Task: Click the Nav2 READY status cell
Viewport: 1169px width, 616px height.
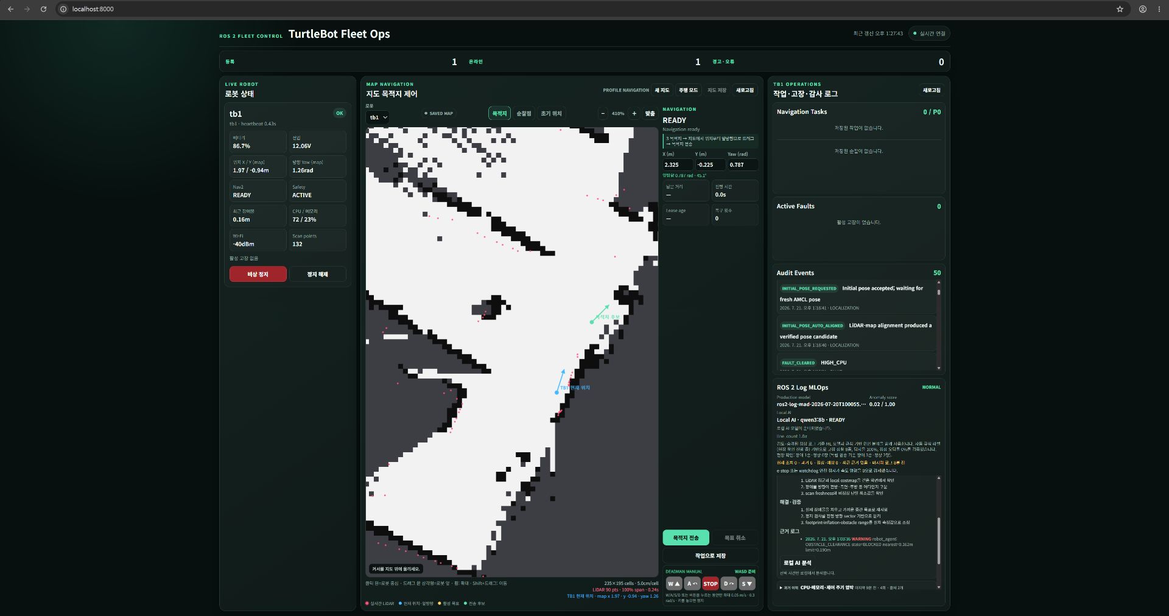Action: tap(258, 191)
